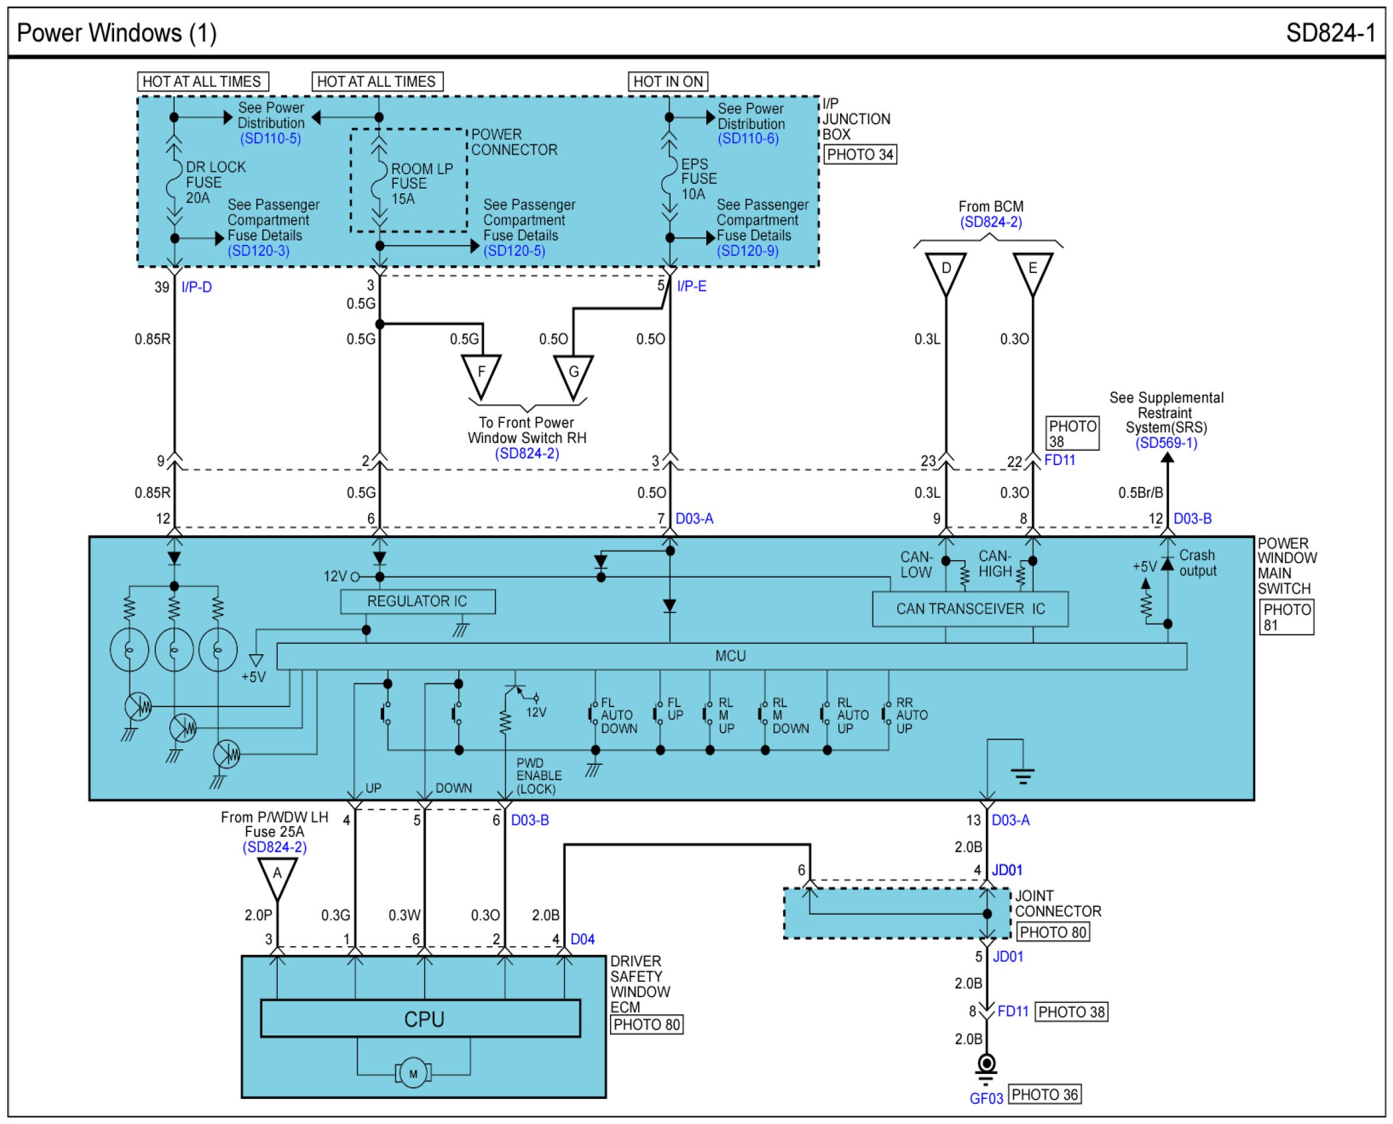The height and width of the screenshot is (1124, 1393).
Task: Click the MCU block
Action: 731,656
